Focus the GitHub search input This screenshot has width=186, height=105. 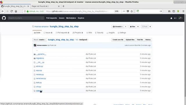coord(26,18)
